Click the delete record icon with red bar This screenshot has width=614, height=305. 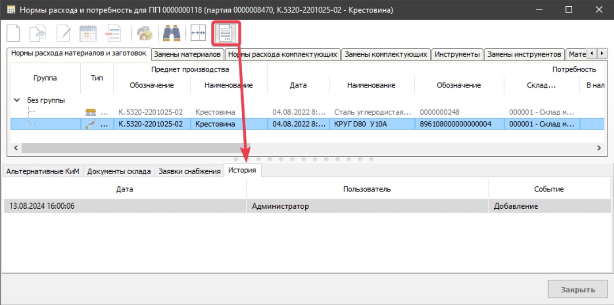click(113, 34)
